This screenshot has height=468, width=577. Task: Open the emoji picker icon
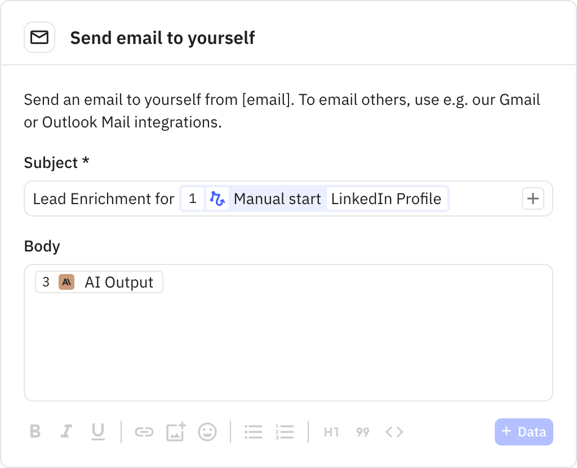(x=207, y=432)
